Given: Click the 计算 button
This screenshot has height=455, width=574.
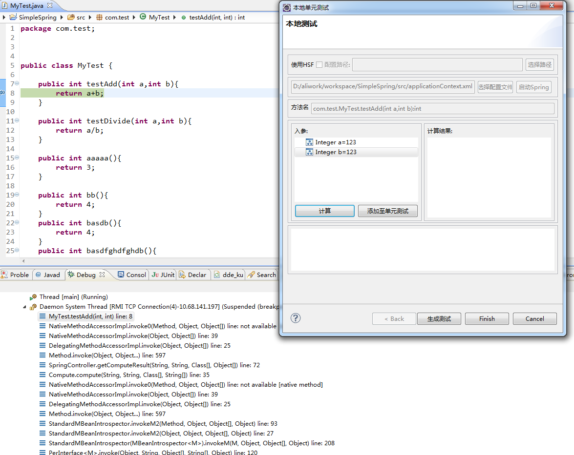Looking at the screenshot, I should point(324,211).
